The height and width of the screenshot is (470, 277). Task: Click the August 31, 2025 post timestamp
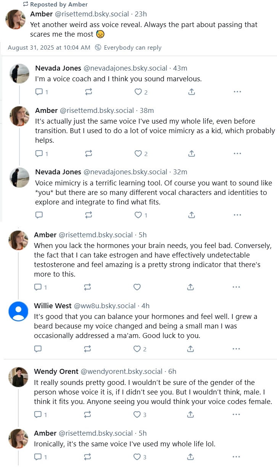pyautogui.click(x=49, y=48)
